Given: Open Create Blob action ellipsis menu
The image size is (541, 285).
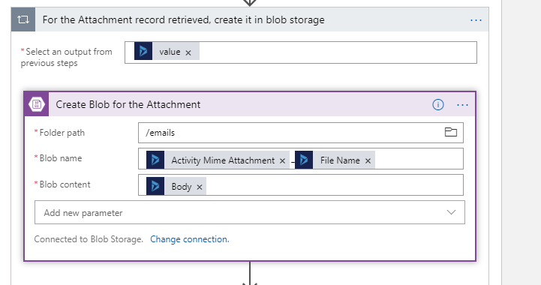Looking at the screenshot, I should click(x=462, y=105).
